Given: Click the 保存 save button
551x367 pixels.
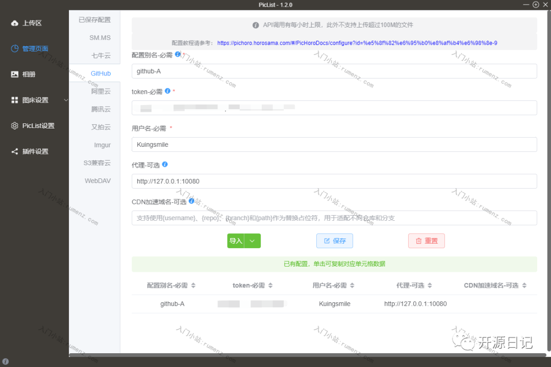Looking at the screenshot, I should coord(335,241).
